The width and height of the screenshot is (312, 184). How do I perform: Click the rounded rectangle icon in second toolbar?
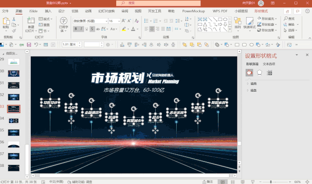point(244,45)
